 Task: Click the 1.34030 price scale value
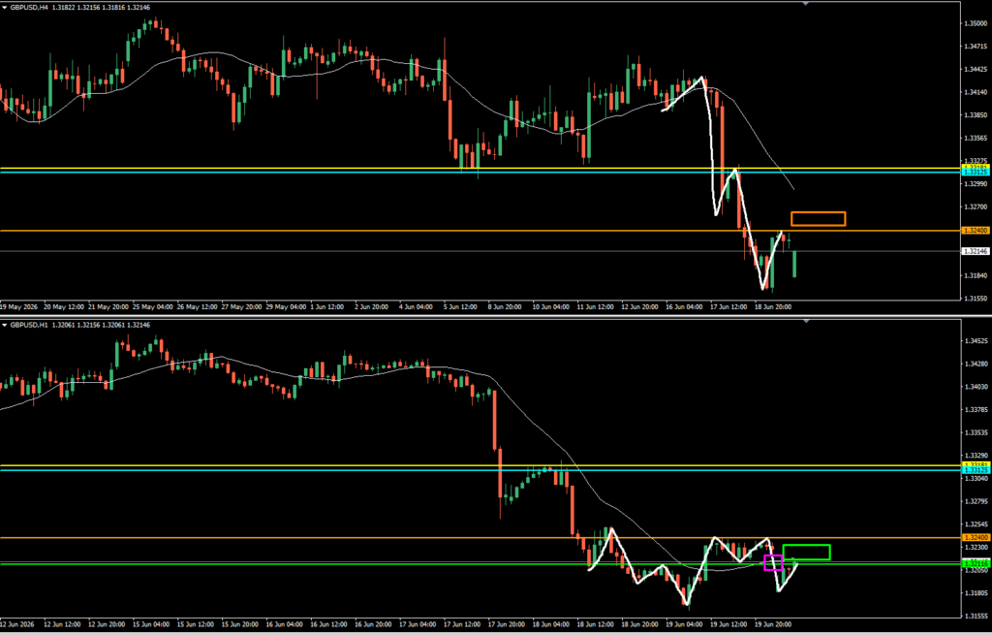click(975, 386)
